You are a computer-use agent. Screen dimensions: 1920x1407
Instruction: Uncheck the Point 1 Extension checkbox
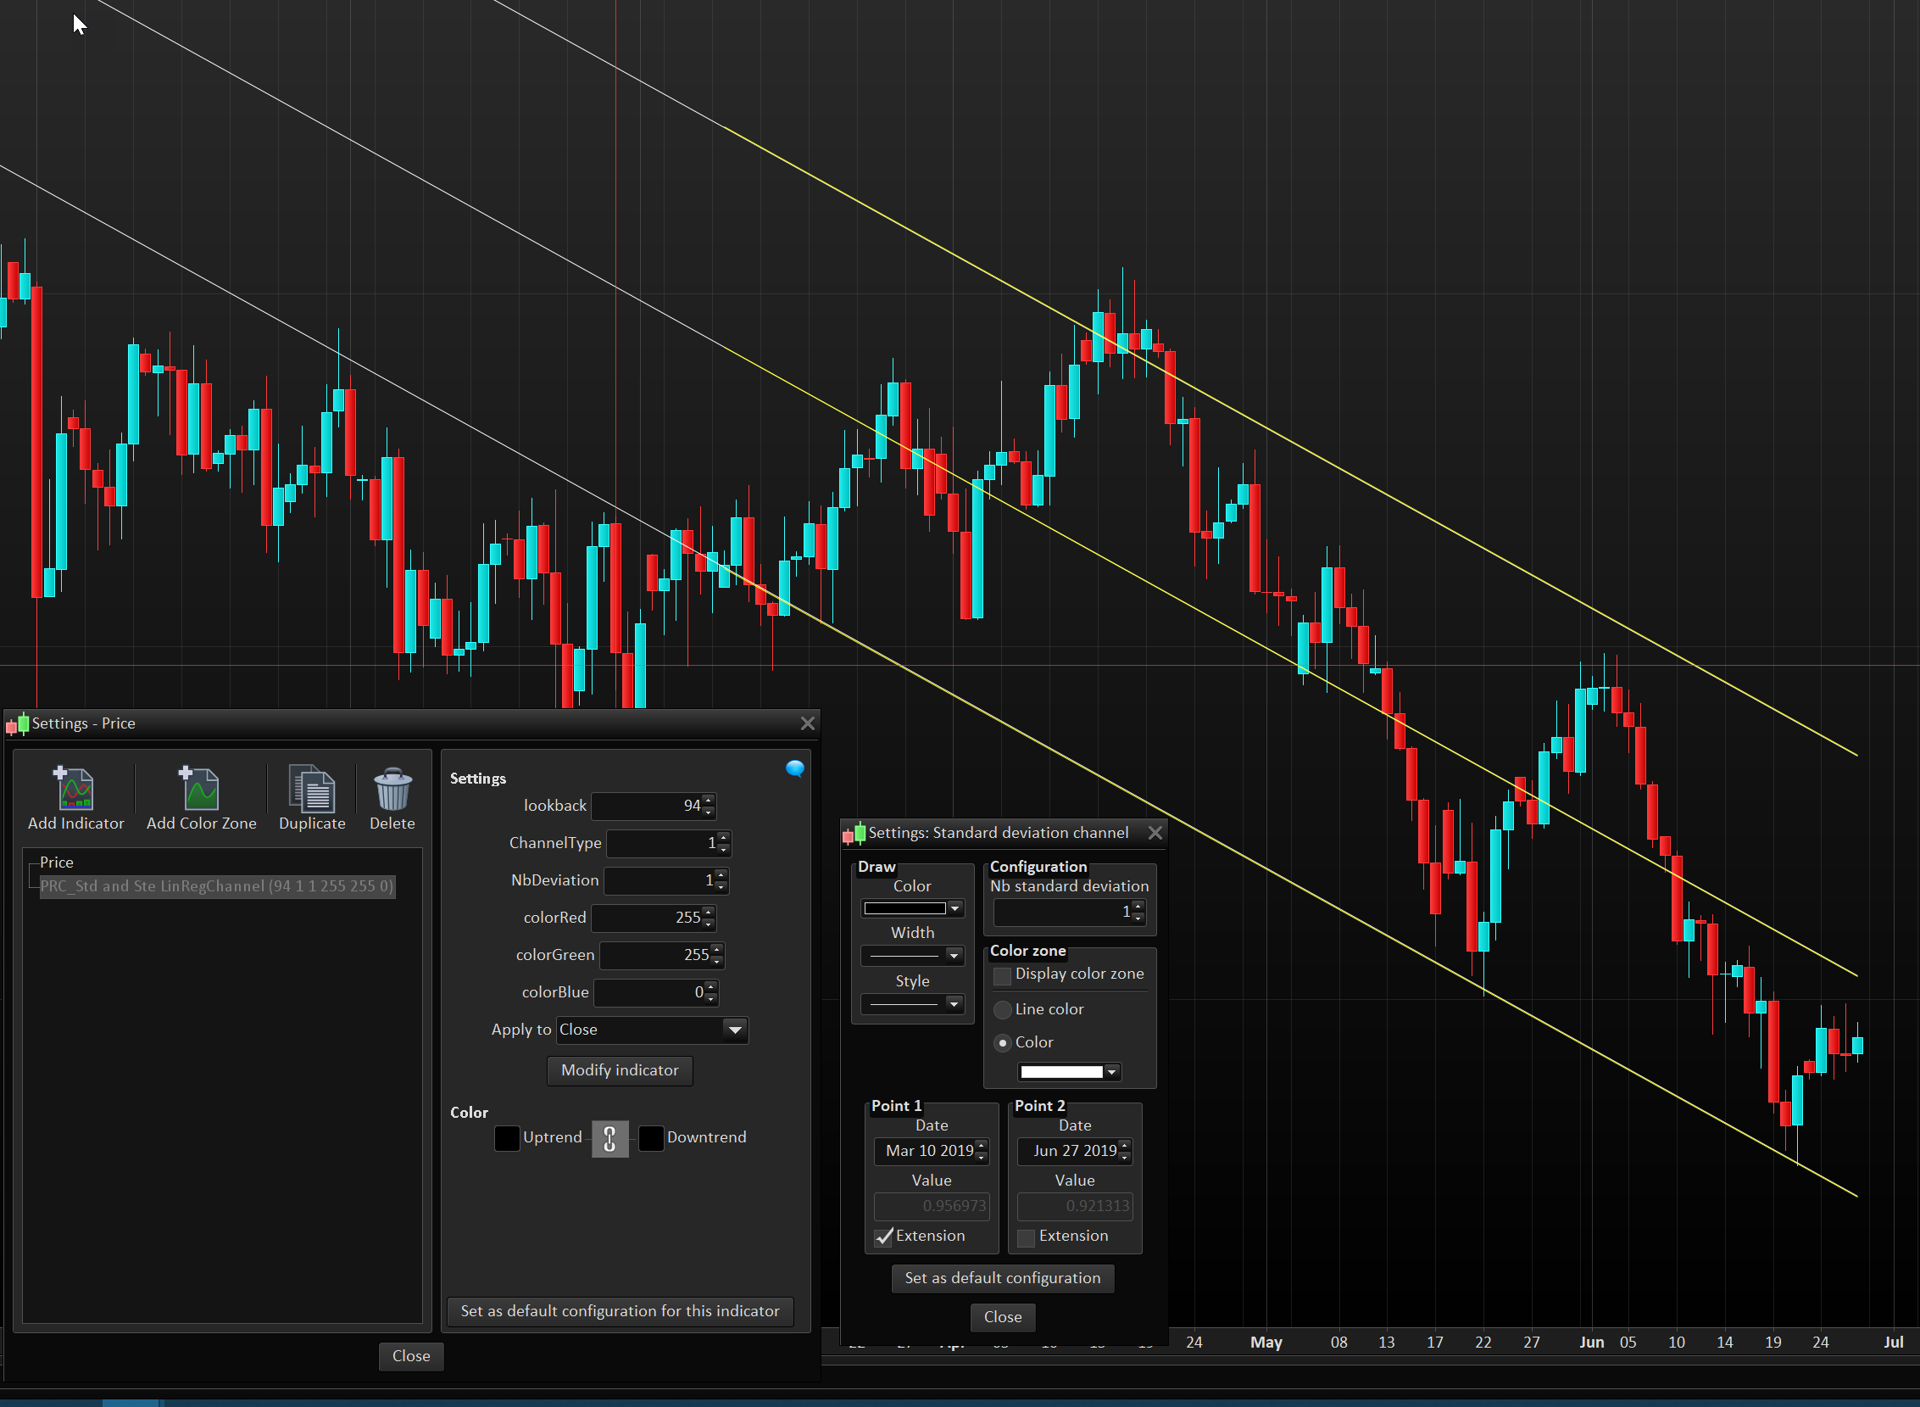(x=884, y=1237)
